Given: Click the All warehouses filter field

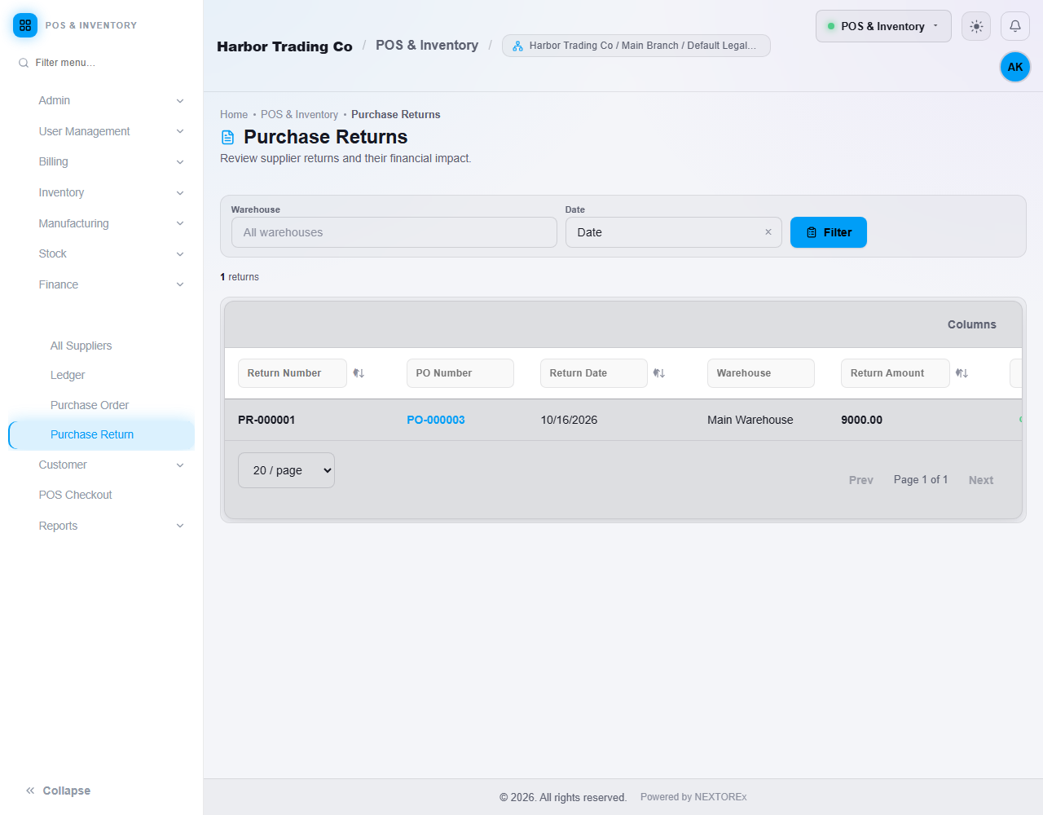Looking at the screenshot, I should 394,232.
